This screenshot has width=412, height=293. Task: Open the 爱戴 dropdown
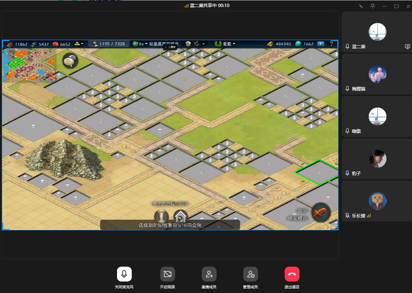click(229, 44)
